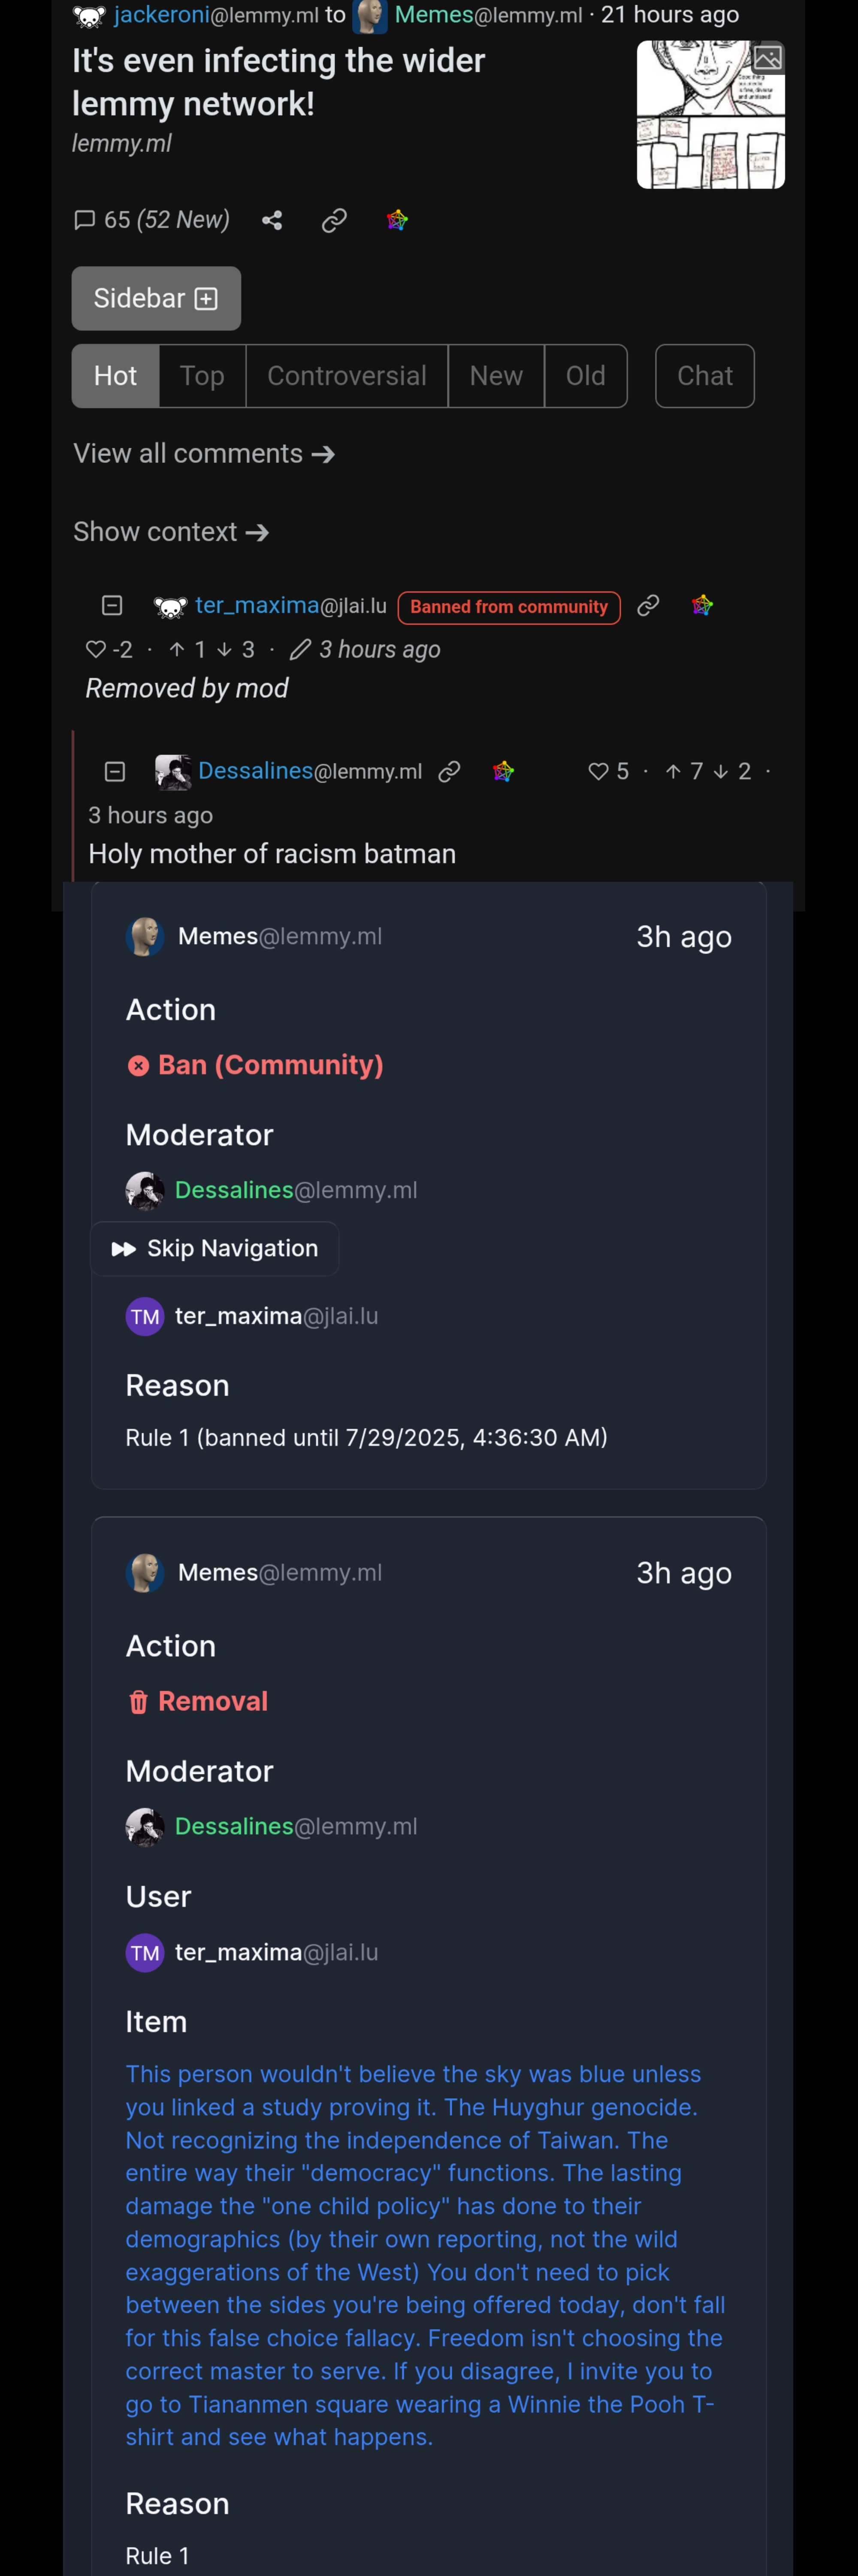Click the share icon under post title
Screen dimensions: 858x2576
click(x=272, y=220)
